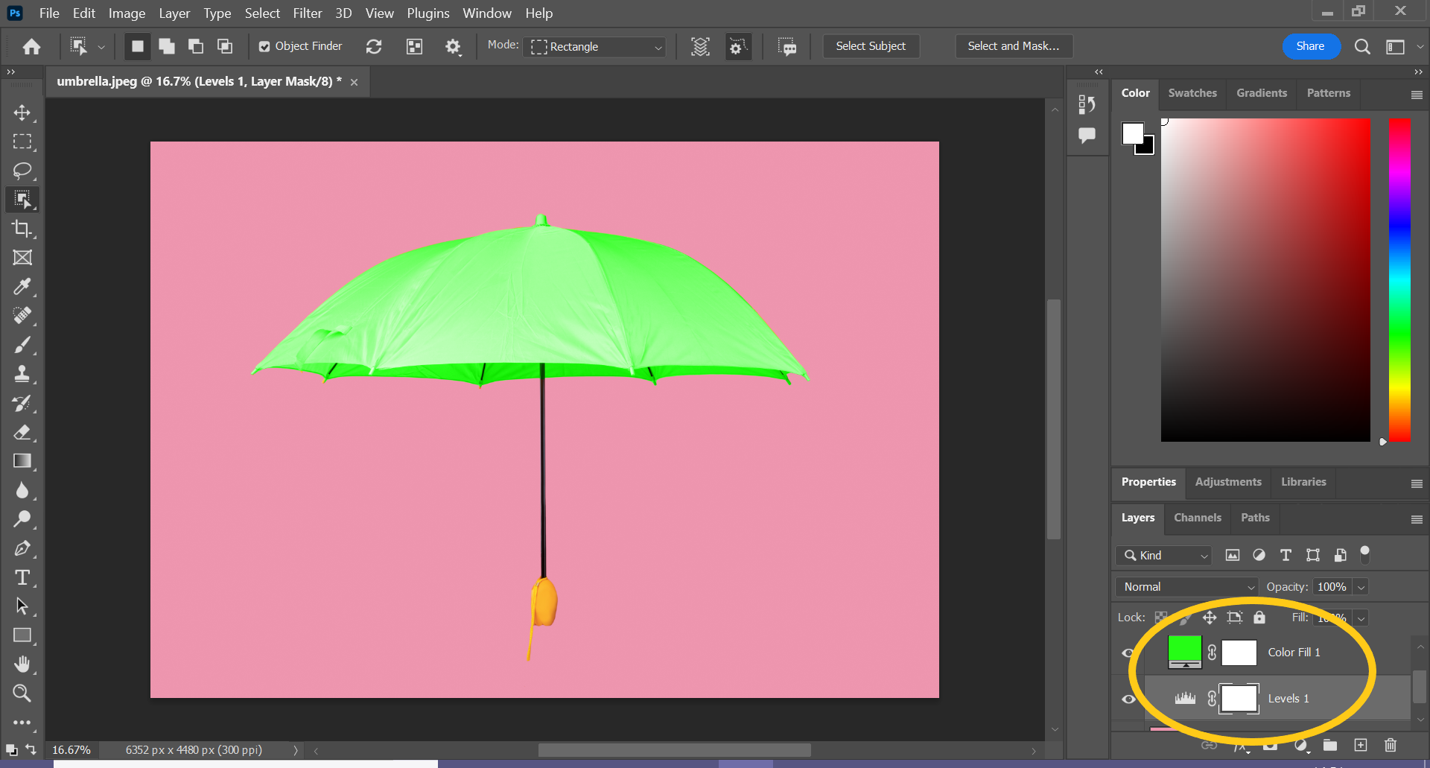The width and height of the screenshot is (1430, 768).
Task: Expand the Opacity slider arrow
Action: pyautogui.click(x=1361, y=587)
